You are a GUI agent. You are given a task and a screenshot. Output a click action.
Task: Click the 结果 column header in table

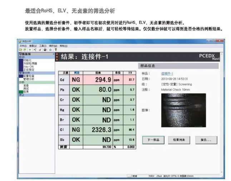(x=98, y=73)
